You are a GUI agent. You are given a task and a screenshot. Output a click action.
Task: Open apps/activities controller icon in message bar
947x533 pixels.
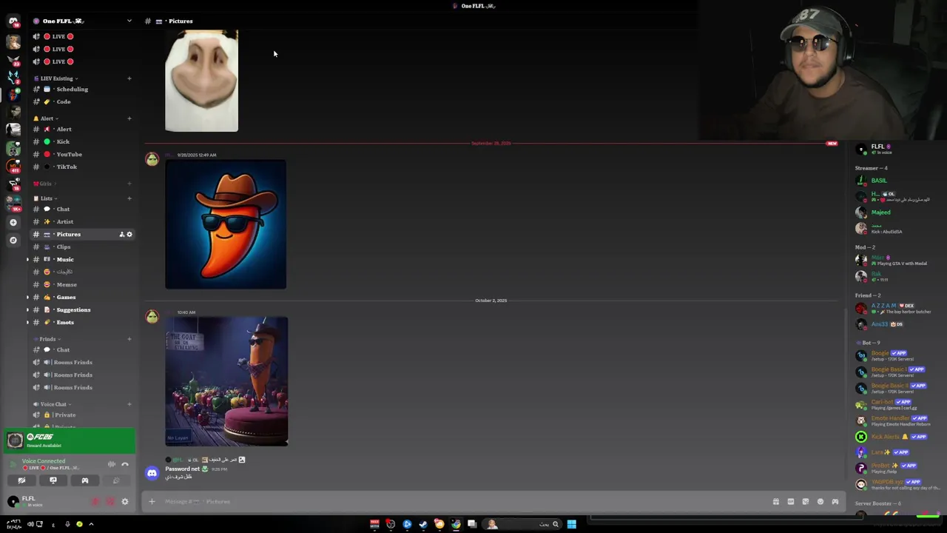[x=835, y=502]
